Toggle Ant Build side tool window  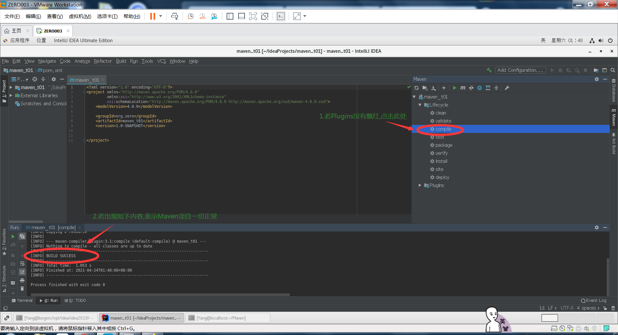point(614,143)
